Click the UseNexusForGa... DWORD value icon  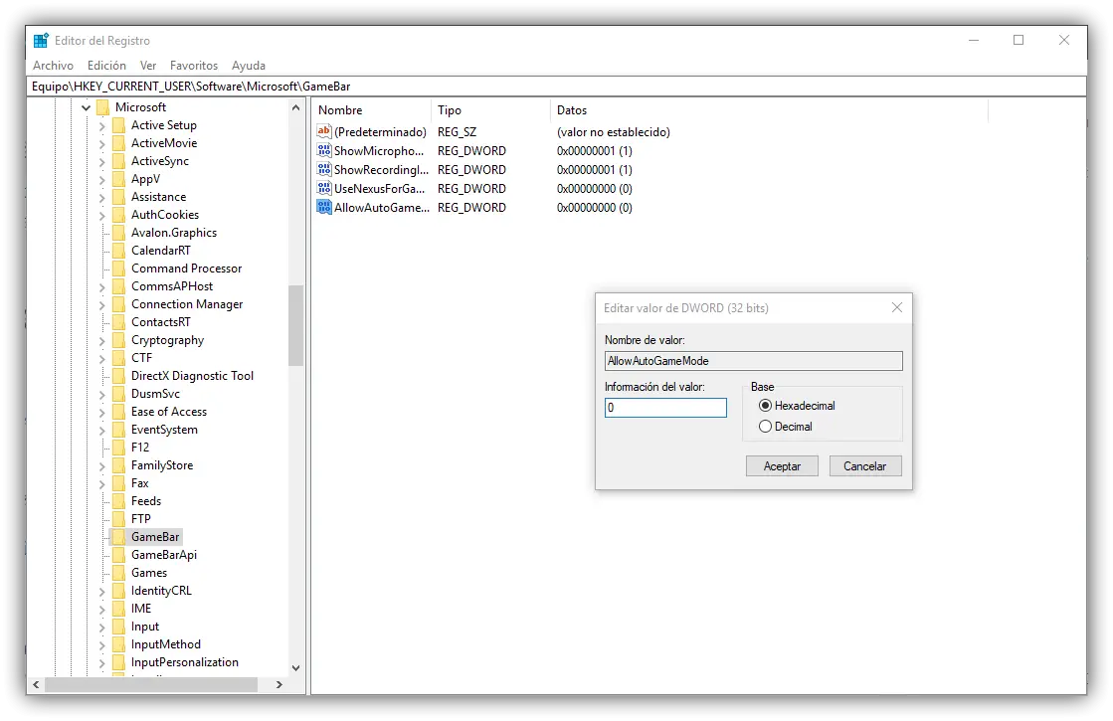click(x=324, y=188)
